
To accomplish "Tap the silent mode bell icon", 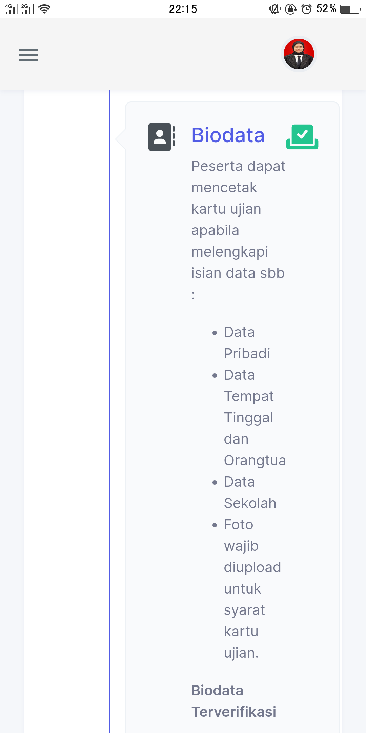I will [x=274, y=9].
